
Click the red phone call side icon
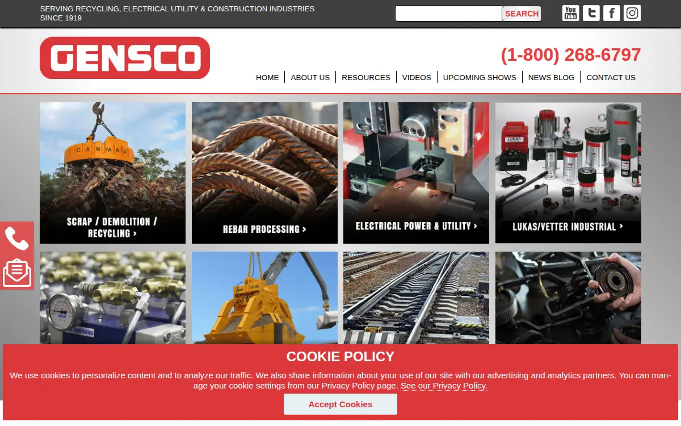coord(17,239)
